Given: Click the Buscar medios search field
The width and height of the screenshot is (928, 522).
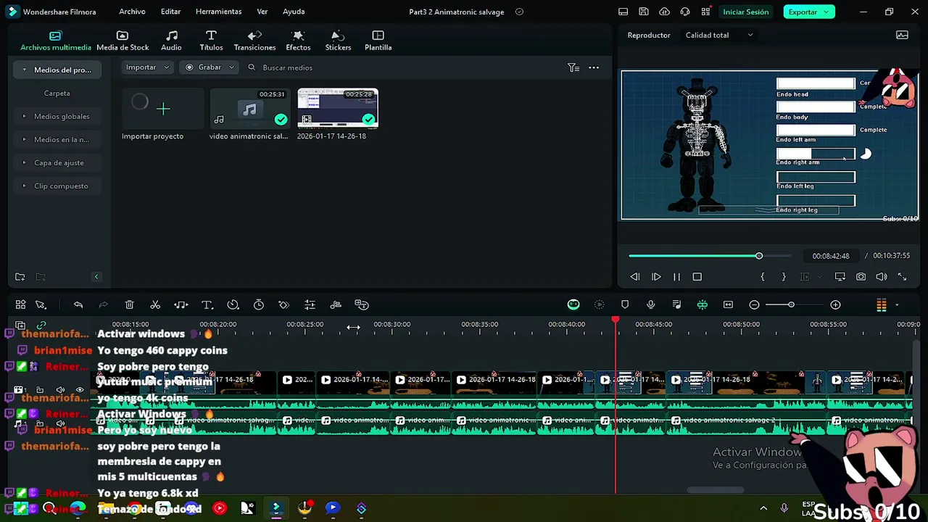Looking at the screenshot, I should 287,67.
